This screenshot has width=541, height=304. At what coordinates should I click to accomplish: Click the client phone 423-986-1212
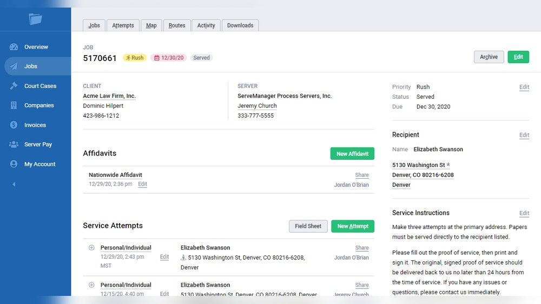(x=101, y=116)
